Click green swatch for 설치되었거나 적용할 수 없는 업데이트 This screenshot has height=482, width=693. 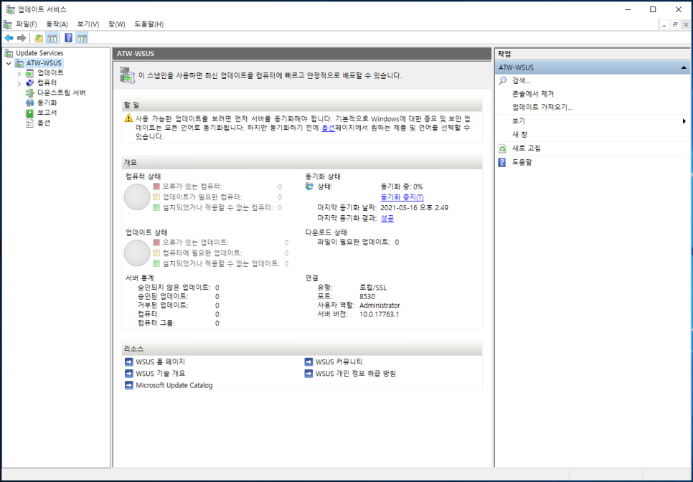[x=156, y=263]
